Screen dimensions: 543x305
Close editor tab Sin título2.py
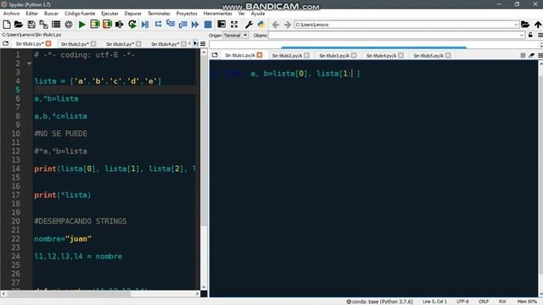pos(93,44)
